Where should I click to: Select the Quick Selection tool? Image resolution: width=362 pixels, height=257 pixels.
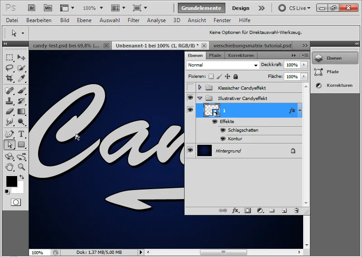click(21, 68)
